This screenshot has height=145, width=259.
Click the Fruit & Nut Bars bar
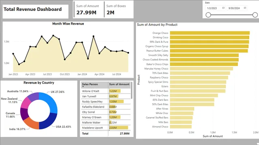coord(198,91)
